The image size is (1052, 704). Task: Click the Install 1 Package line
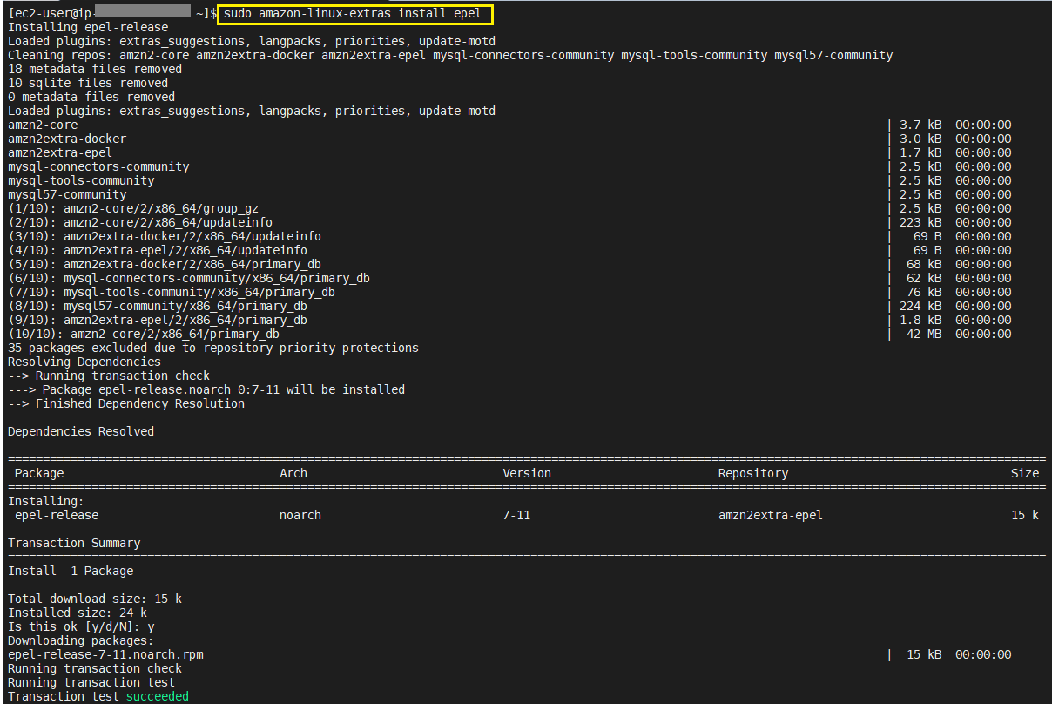[x=70, y=570]
